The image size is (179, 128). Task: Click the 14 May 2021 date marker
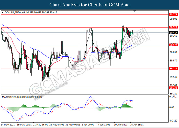(7, 125)
